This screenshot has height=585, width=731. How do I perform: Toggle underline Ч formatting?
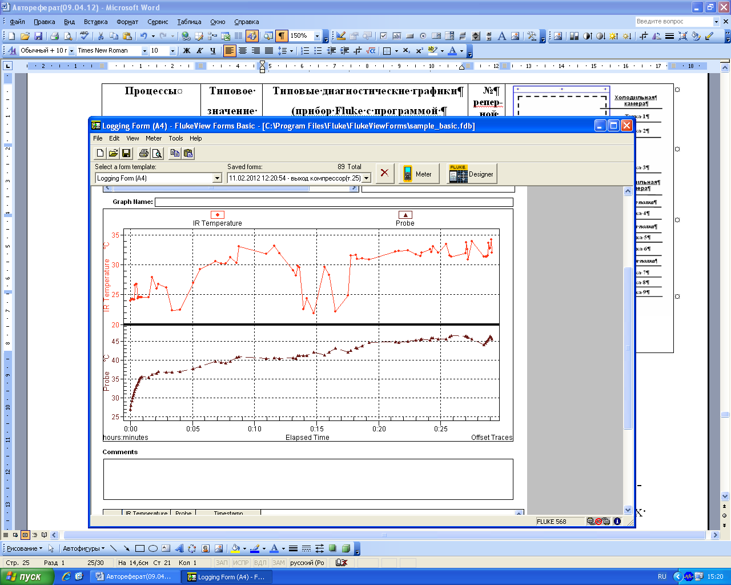212,51
